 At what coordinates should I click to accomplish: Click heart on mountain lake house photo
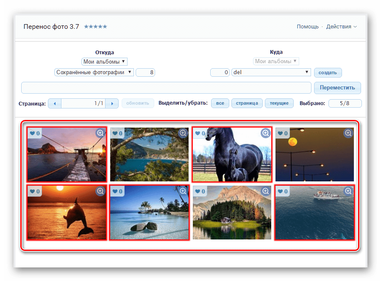[x=197, y=191]
